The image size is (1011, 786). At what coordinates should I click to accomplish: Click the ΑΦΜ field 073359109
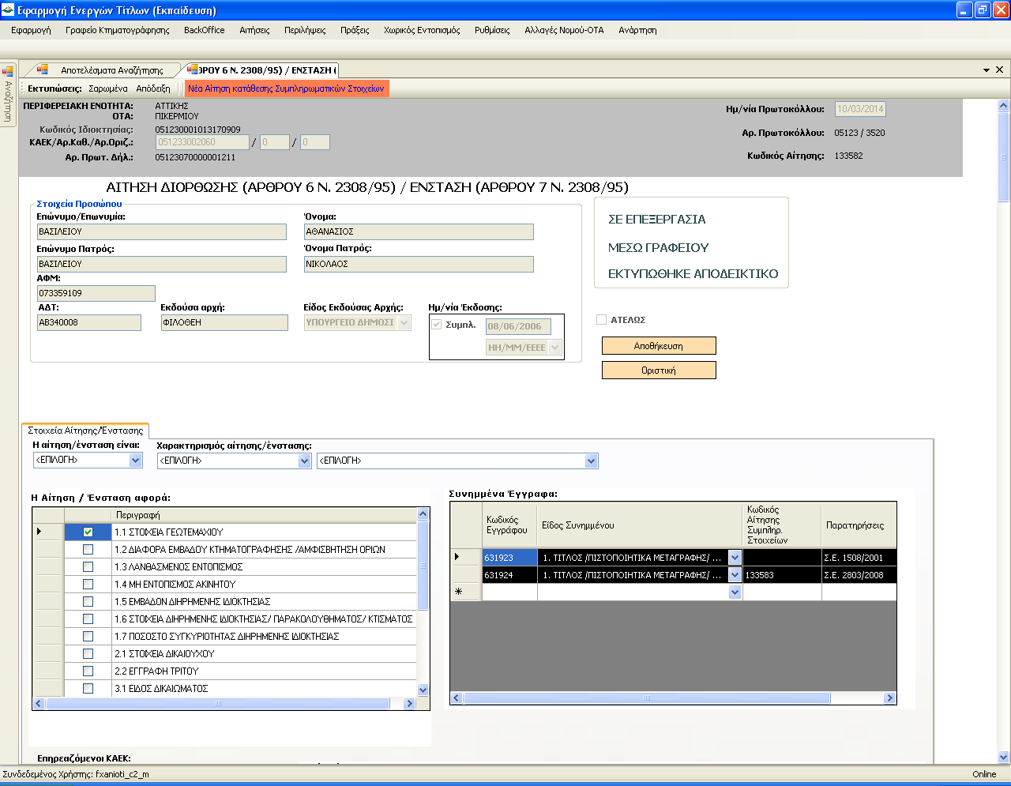tap(96, 293)
